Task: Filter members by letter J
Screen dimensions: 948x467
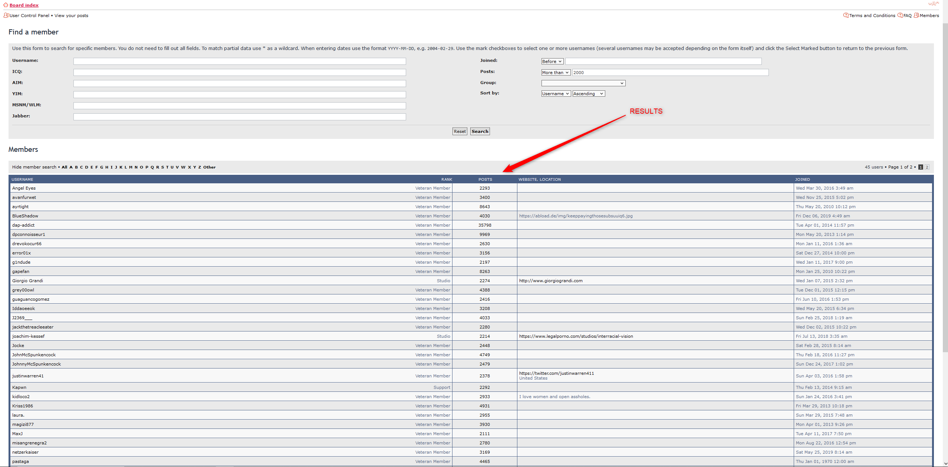Action: coord(116,167)
